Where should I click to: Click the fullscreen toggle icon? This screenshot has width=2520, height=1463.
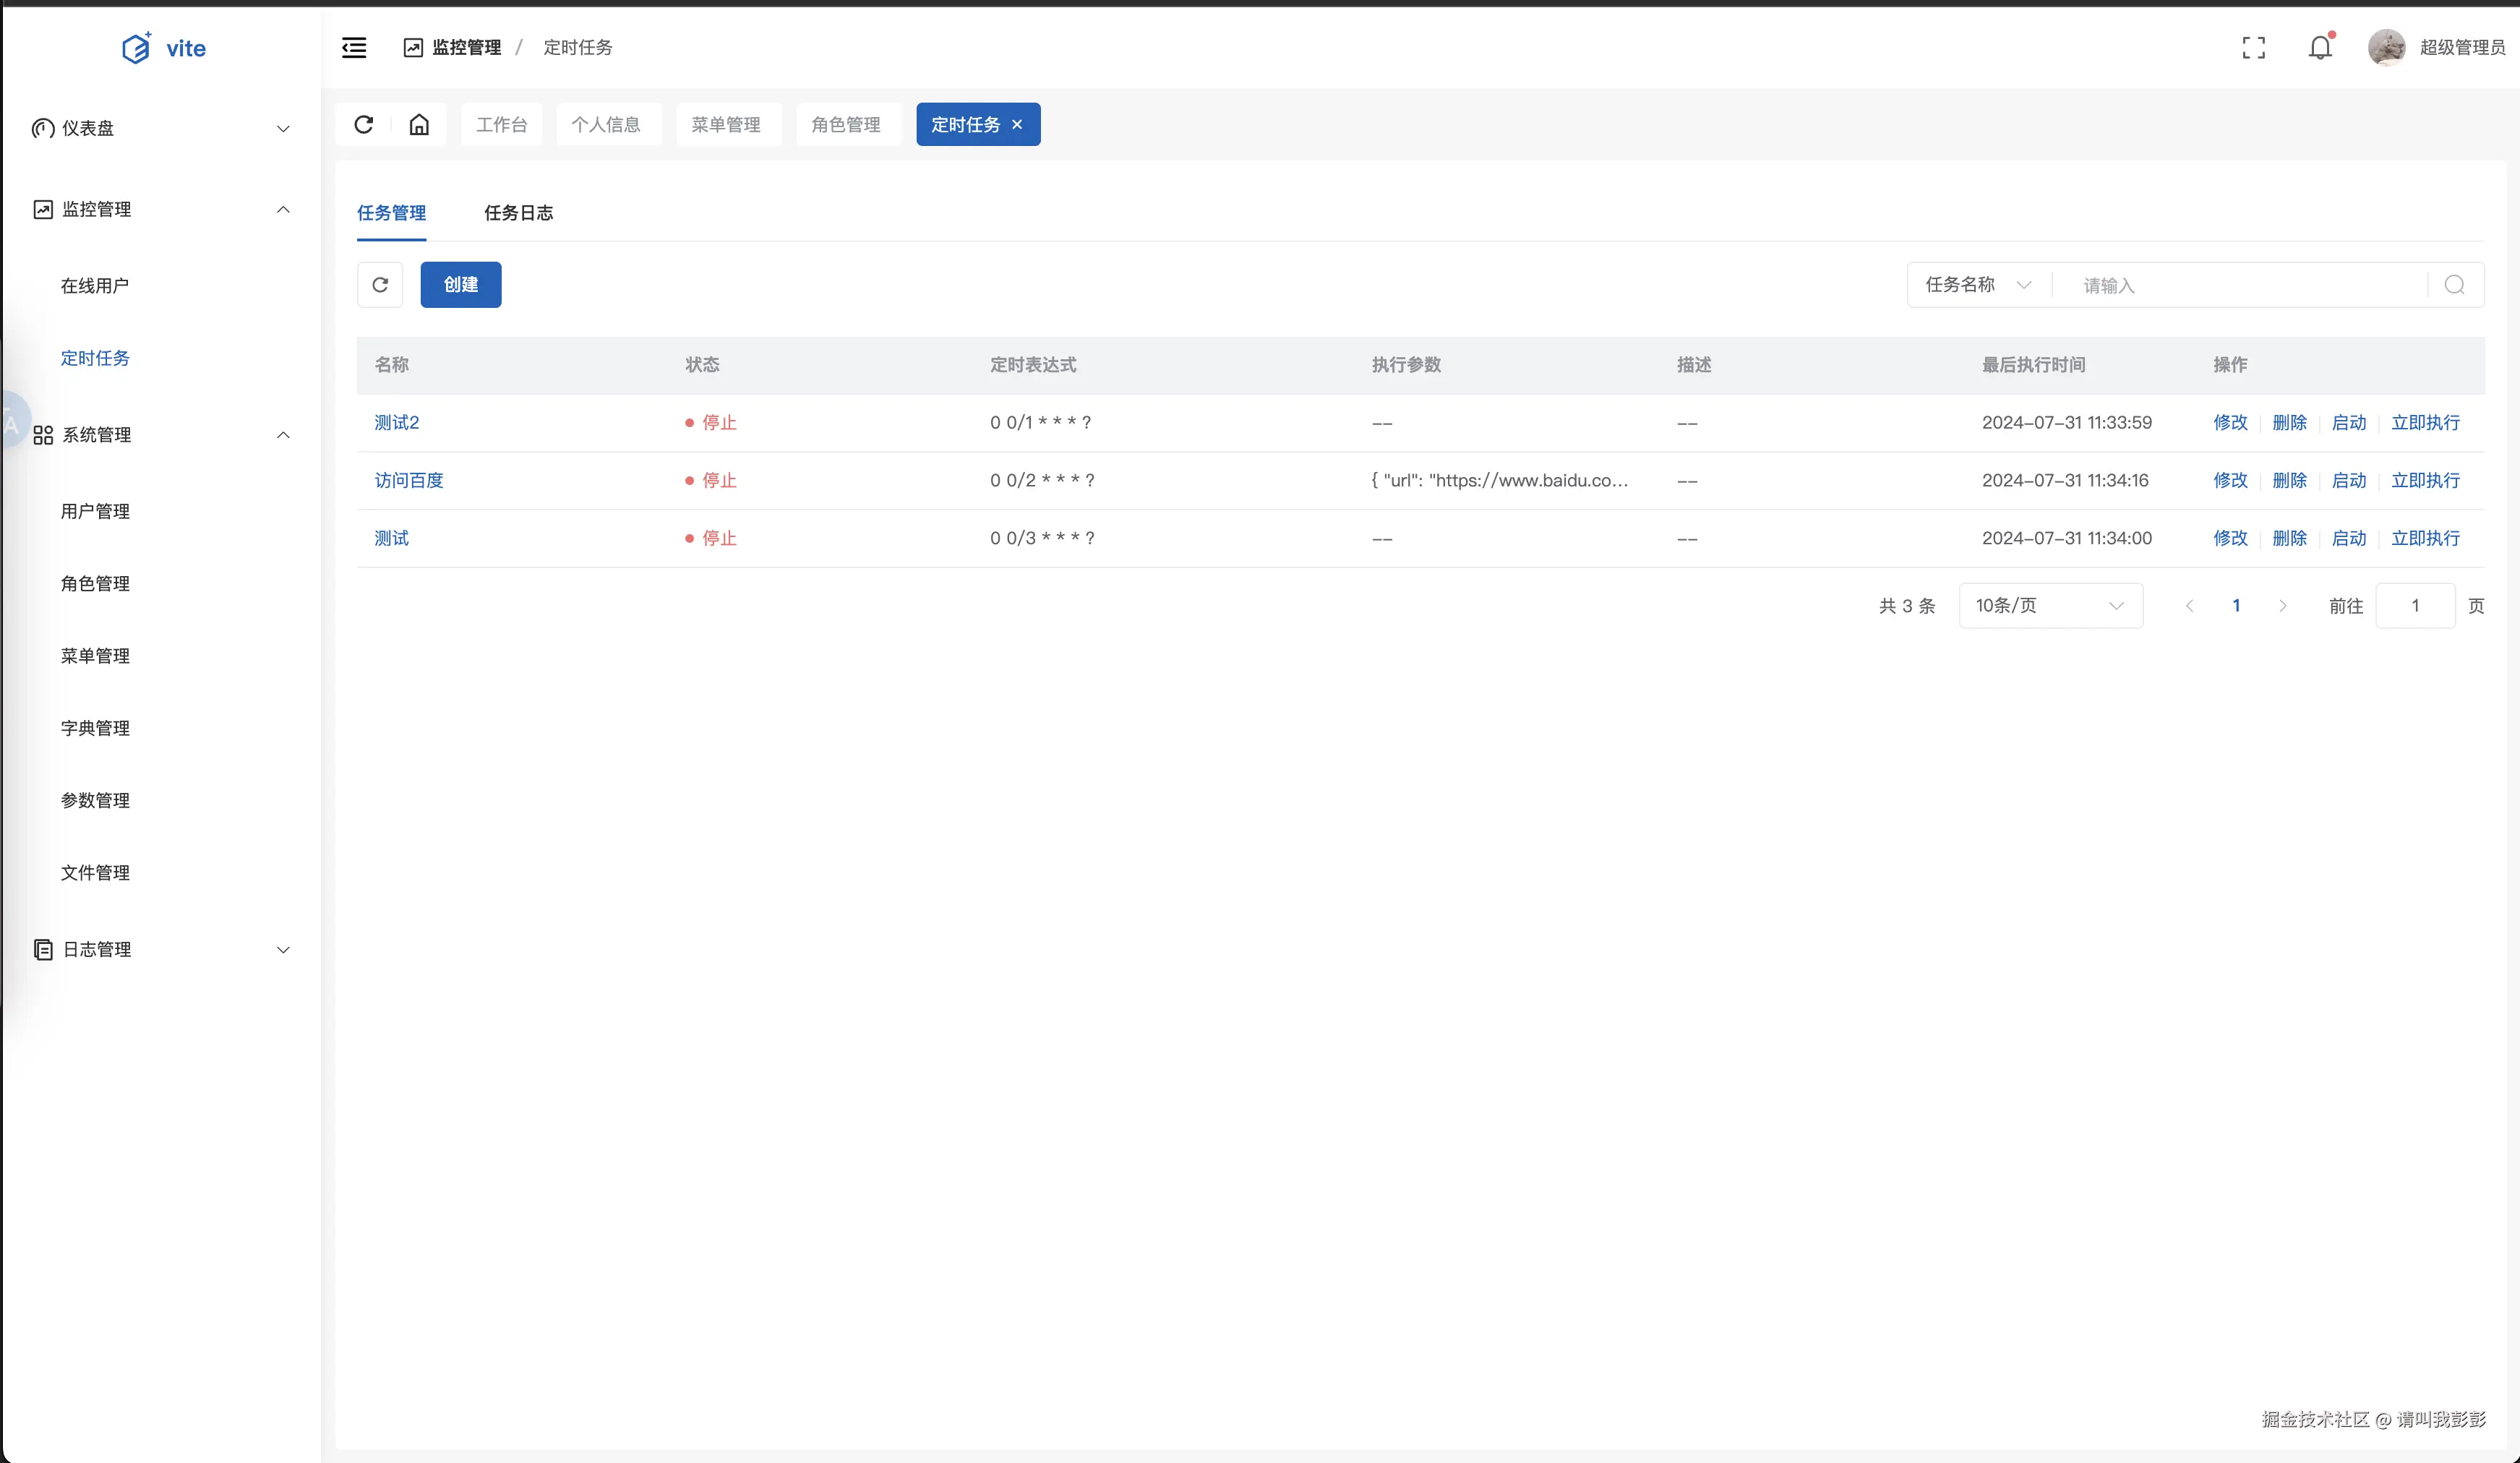pos(2253,48)
